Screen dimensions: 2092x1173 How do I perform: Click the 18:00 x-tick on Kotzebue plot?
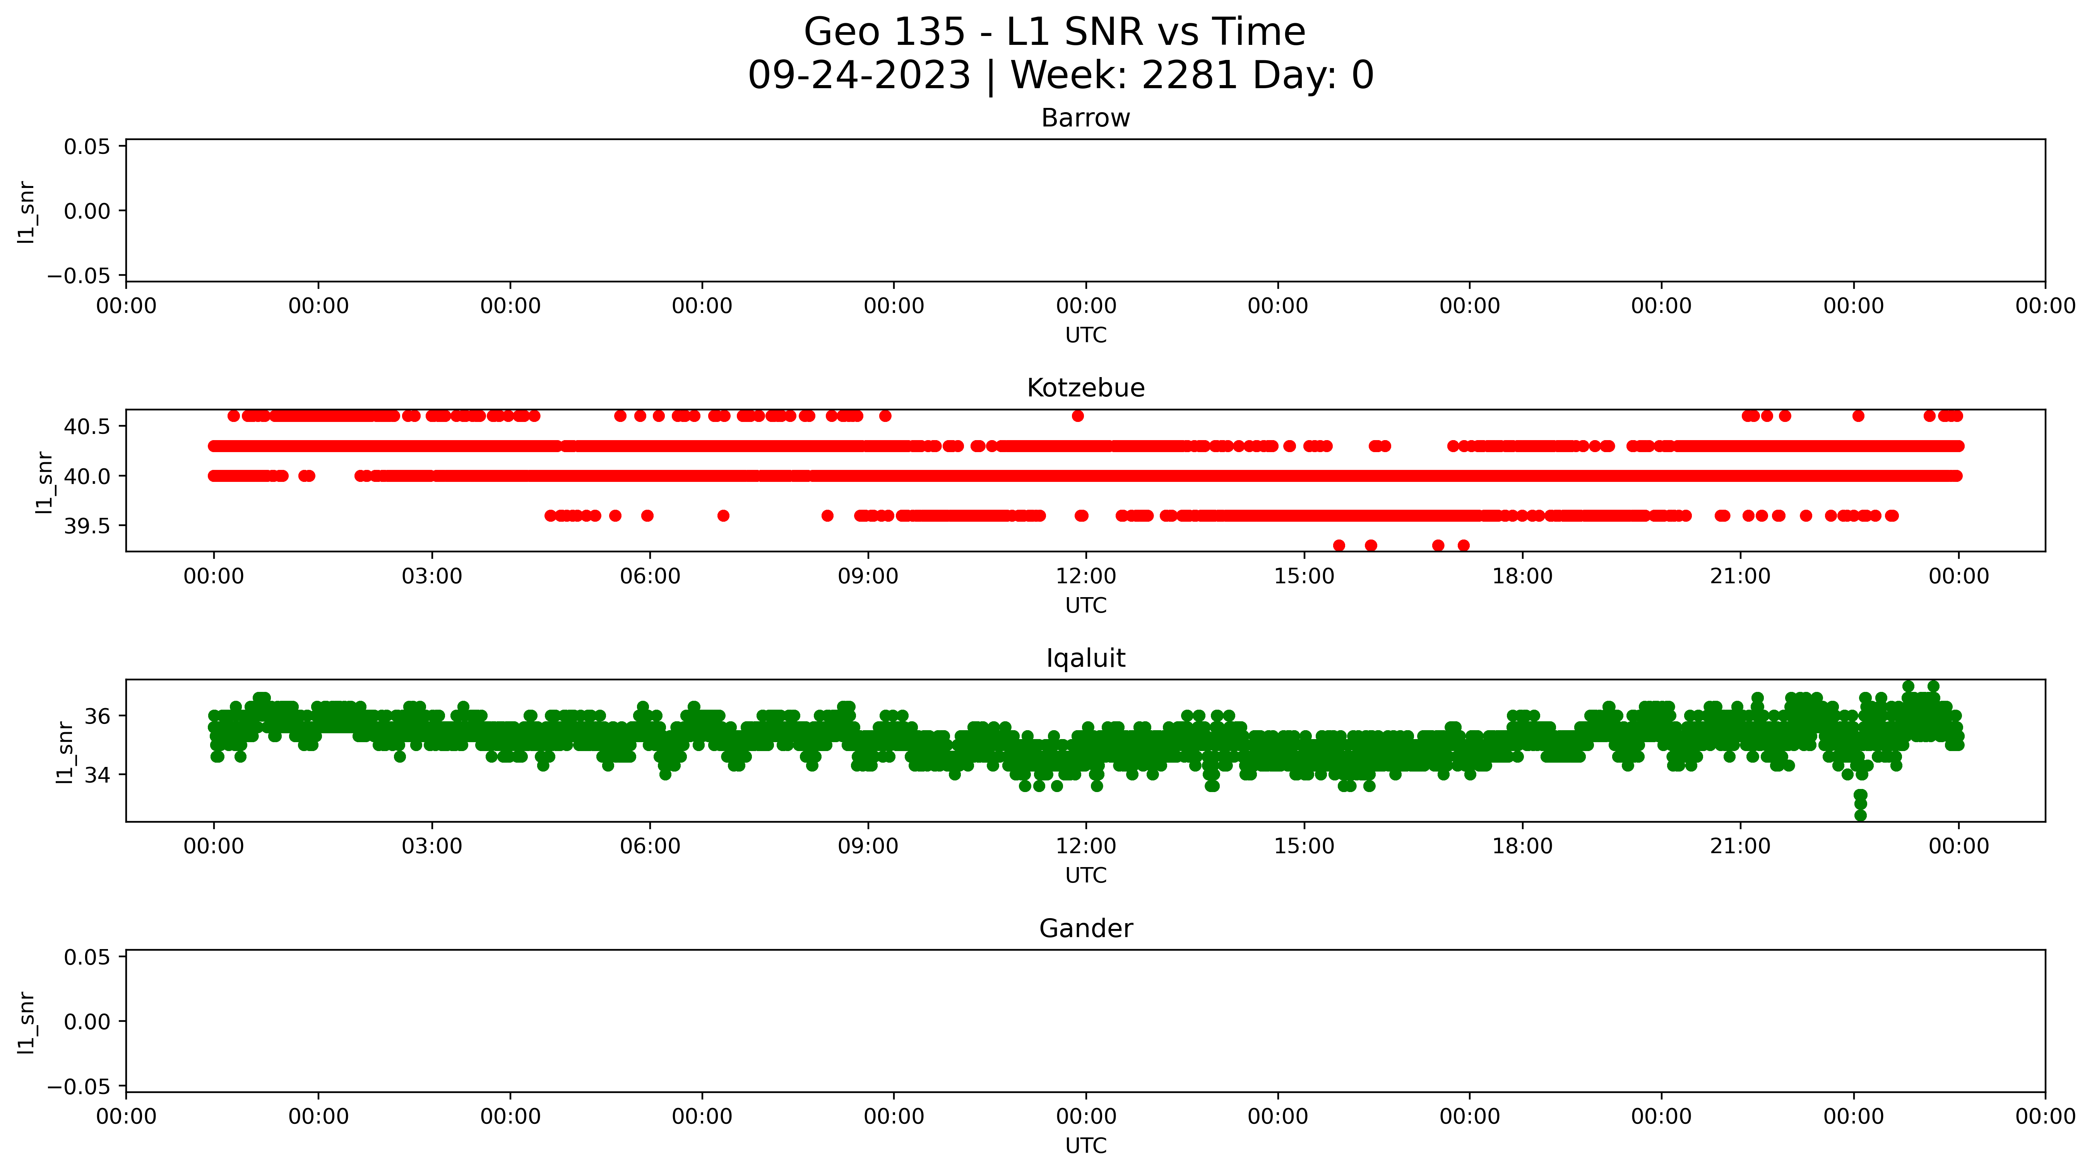point(1522,576)
